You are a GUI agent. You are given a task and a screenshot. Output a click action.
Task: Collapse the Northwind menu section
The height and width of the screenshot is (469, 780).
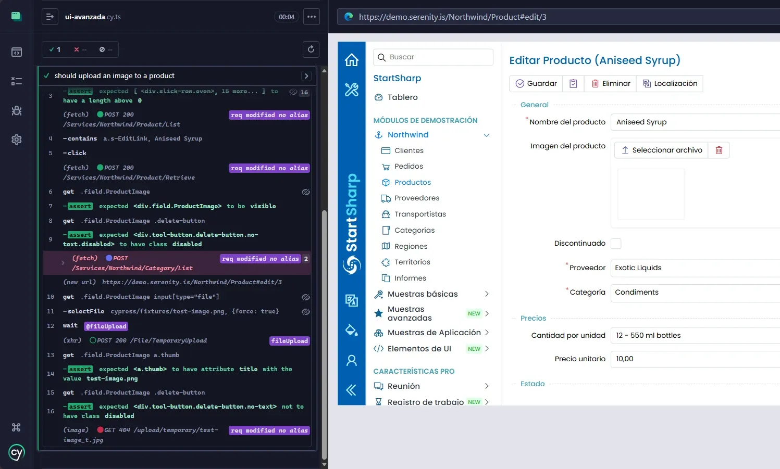tap(487, 135)
